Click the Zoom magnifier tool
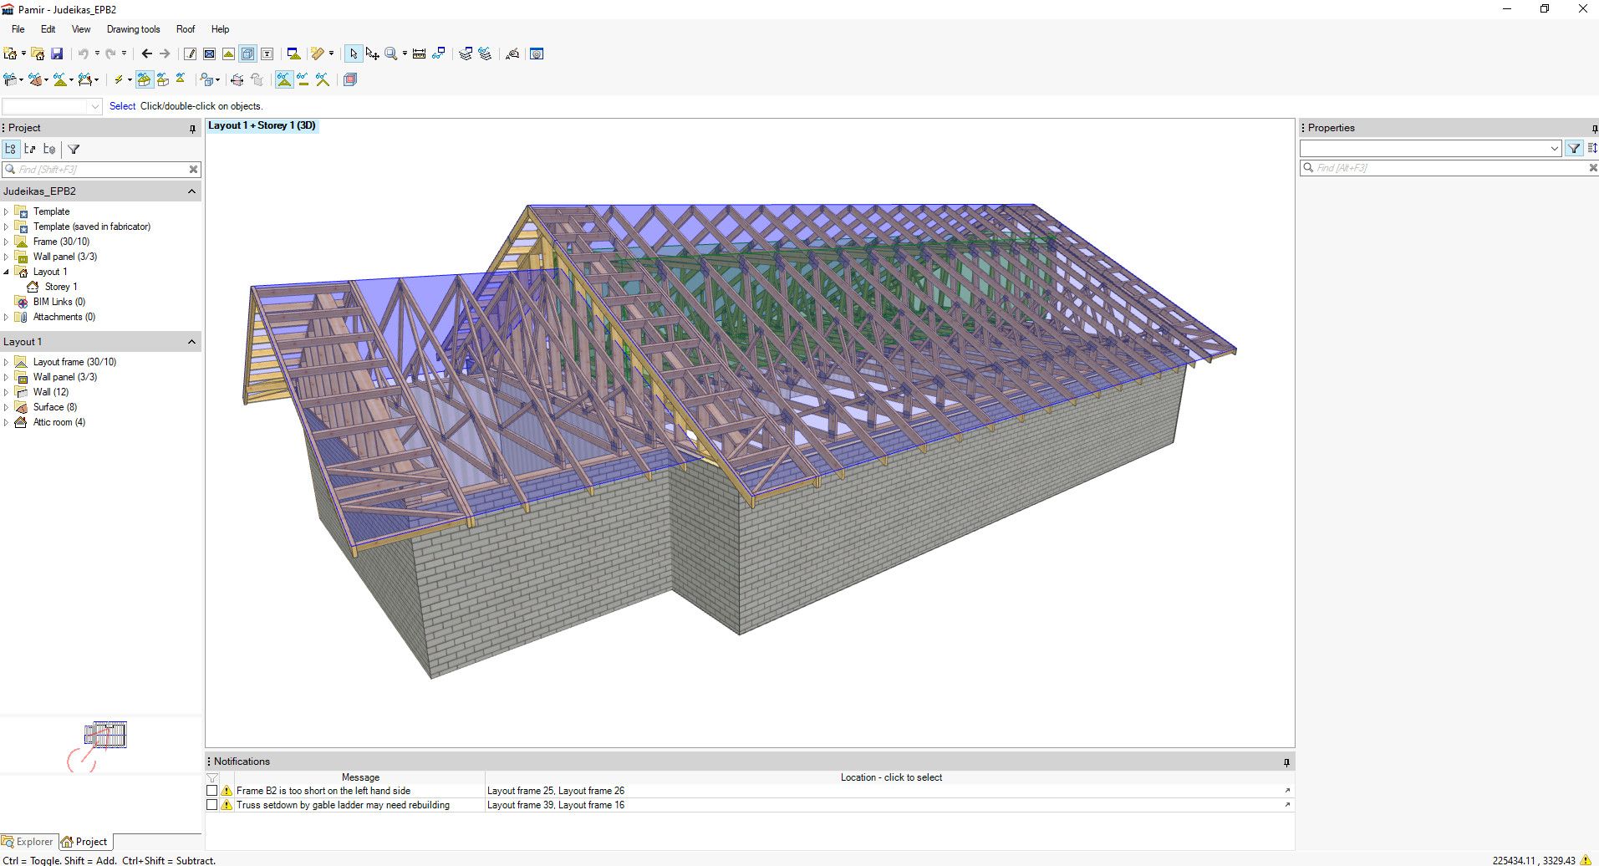The image size is (1599, 866). click(x=390, y=53)
